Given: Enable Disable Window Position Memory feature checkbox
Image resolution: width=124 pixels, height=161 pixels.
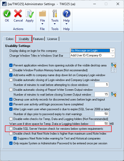Looking at the screenshot, I should (x=11, y=70).
